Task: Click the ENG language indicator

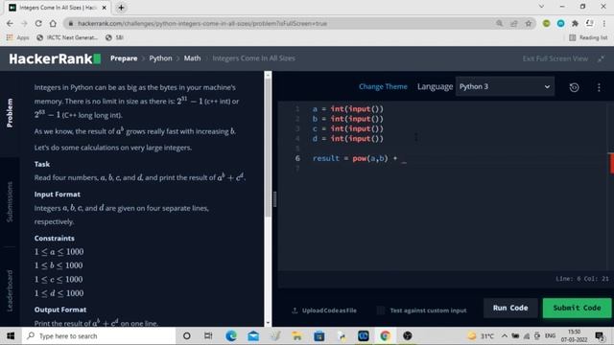Action: pyautogui.click(x=550, y=336)
